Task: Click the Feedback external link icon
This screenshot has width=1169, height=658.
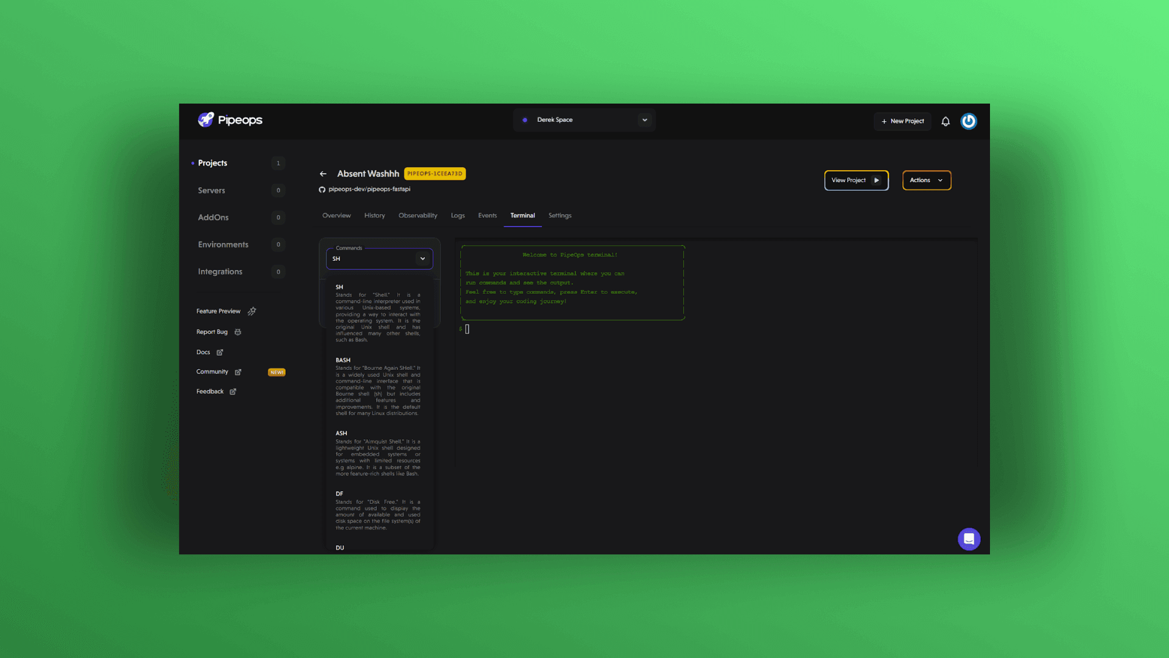Action: (233, 392)
